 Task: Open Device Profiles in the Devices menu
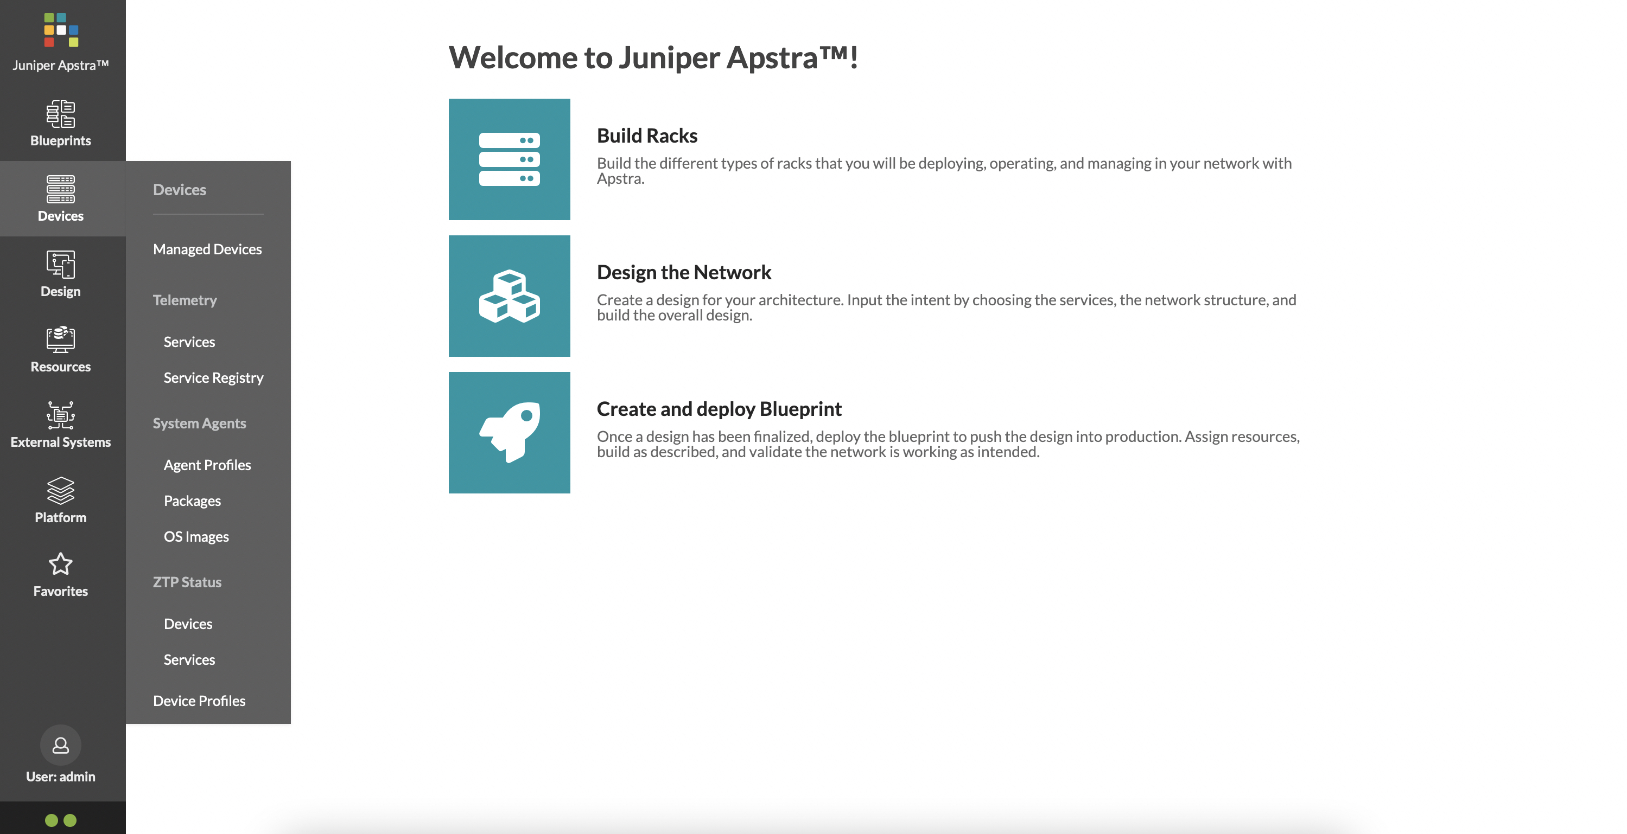pyautogui.click(x=199, y=701)
